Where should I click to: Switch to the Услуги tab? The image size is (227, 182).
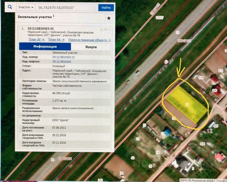coord(90,46)
